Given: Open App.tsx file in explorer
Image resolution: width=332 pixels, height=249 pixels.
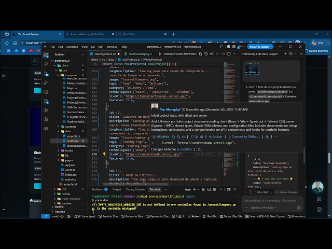Looking at the screenshot, I should pyautogui.click(x=70, y=165).
